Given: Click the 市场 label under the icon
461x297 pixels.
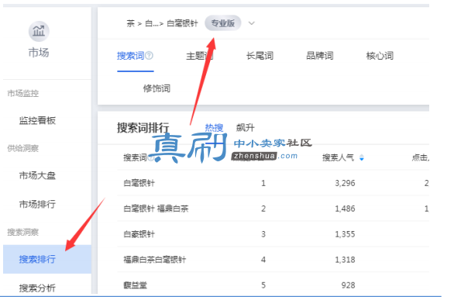Looking at the screenshot, I should point(39,53).
